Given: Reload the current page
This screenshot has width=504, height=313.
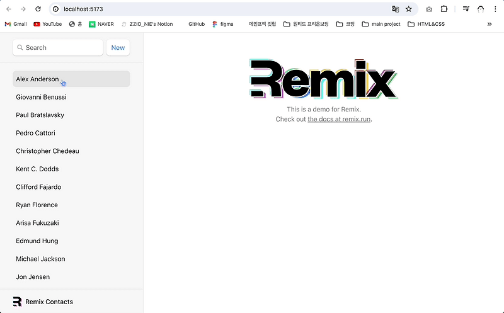Looking at the screenshot, I should pyautogui.click(x=38, y=9).
